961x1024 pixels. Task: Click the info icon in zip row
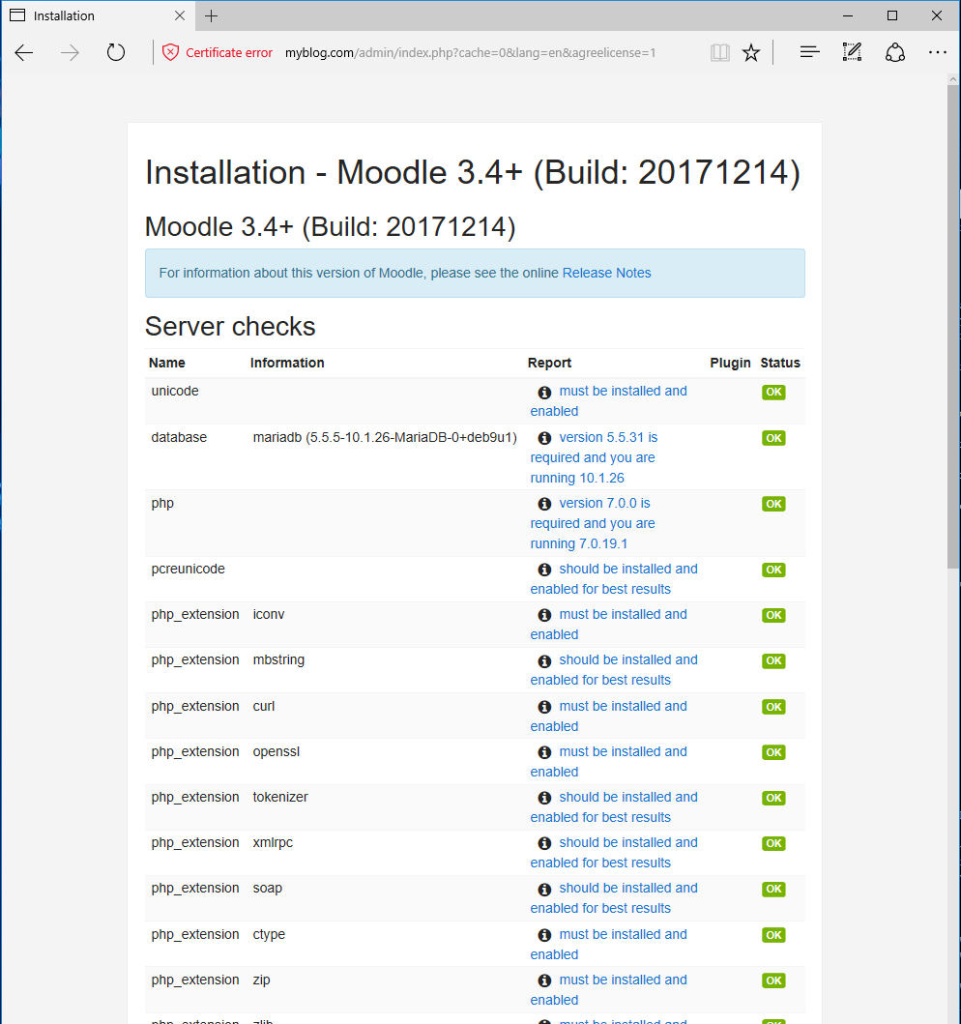click(544, 980)
